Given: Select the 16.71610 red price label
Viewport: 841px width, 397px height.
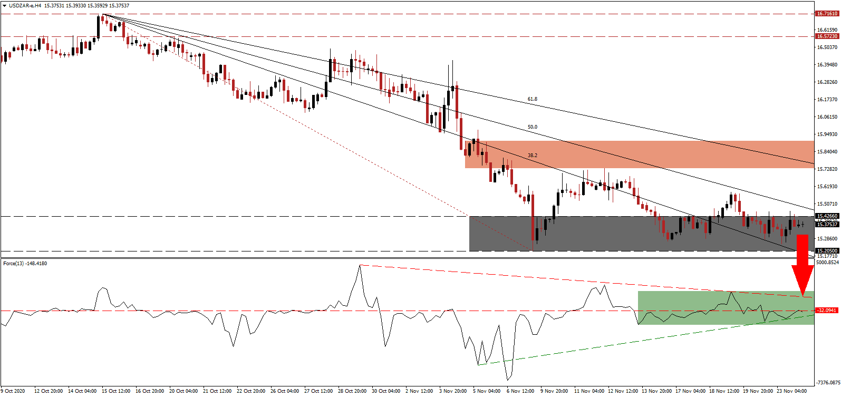Looking at the screenshot, I should (x=826, y=14).
